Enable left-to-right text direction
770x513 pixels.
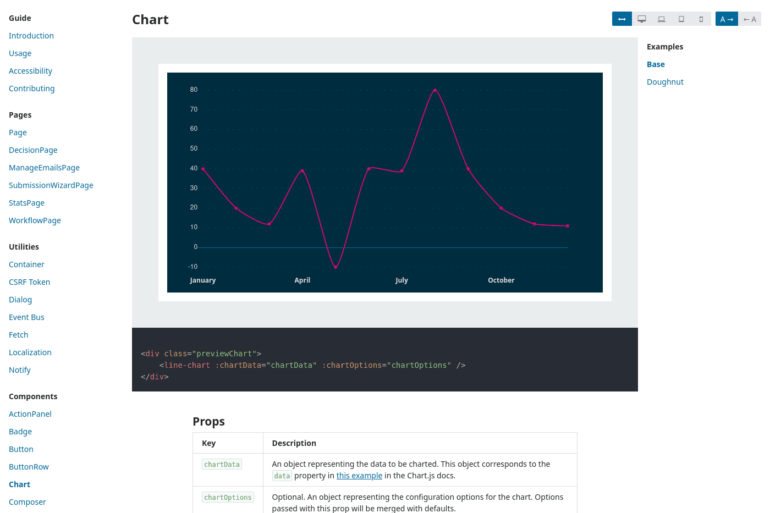(727, 18)
